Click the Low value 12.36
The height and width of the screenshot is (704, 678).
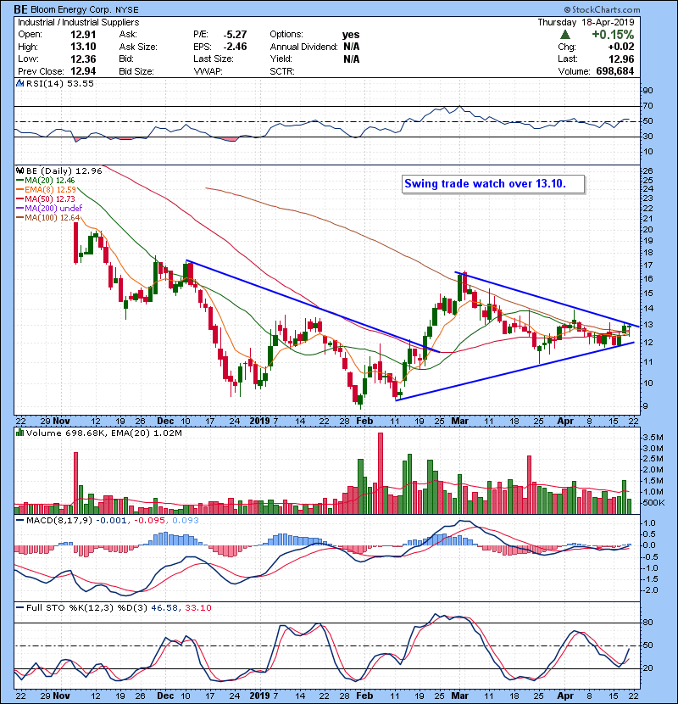click(x=83, y=59)
